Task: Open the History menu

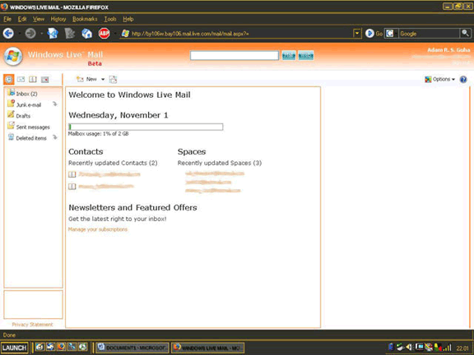Action: (x=58, y=19)
